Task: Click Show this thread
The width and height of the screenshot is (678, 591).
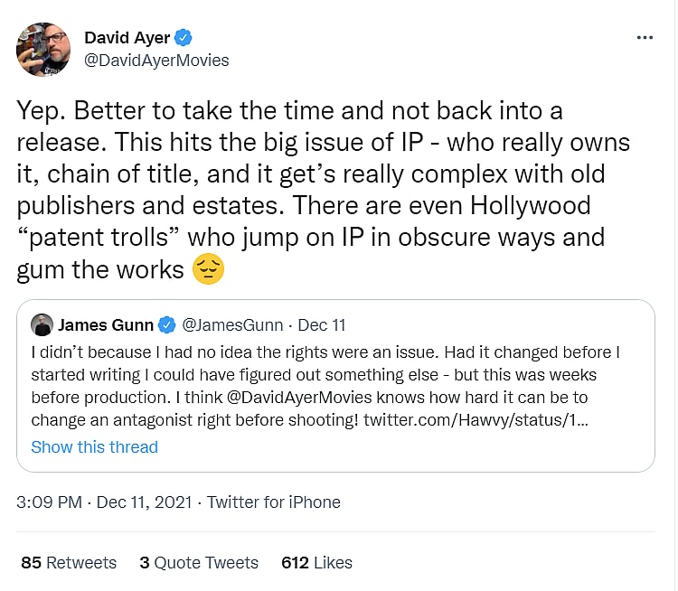Action: tap(94, 446)
